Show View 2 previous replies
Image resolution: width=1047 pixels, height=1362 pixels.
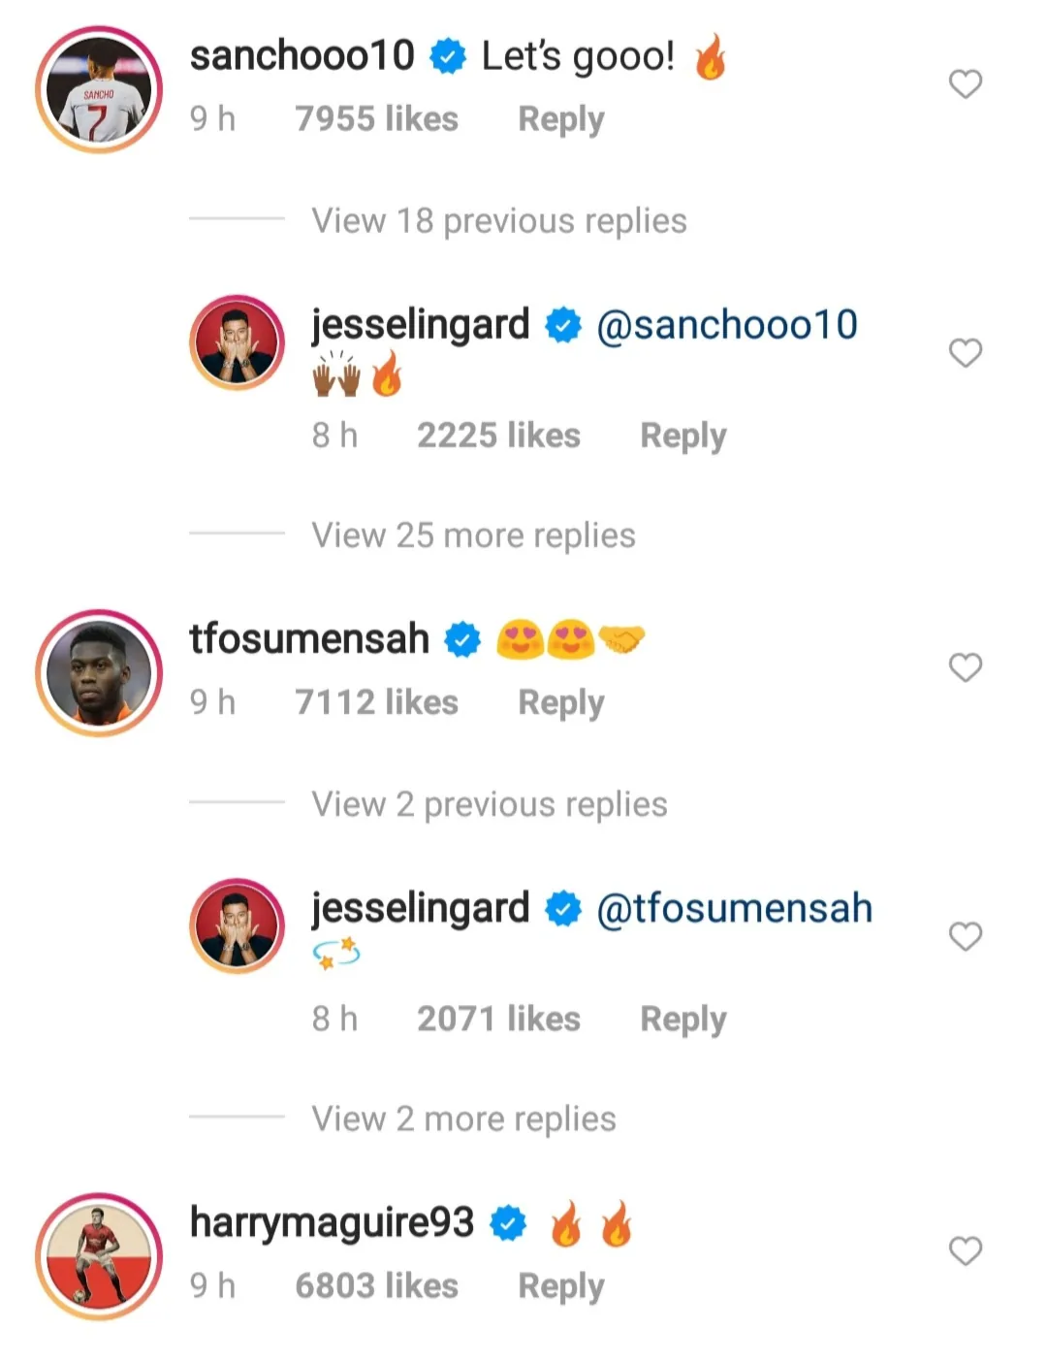tap(489, 804)
